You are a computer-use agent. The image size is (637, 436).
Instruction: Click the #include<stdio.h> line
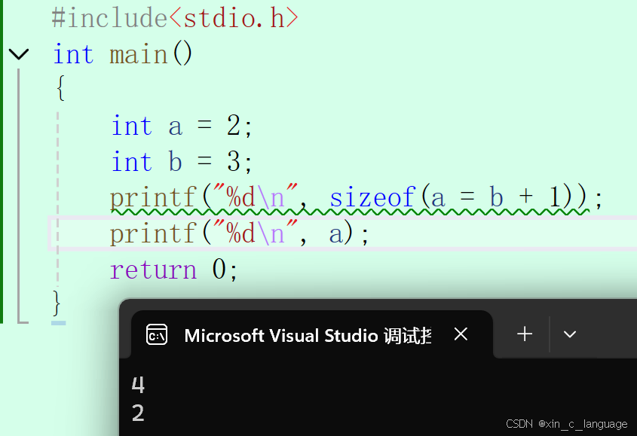click(176, 18)
